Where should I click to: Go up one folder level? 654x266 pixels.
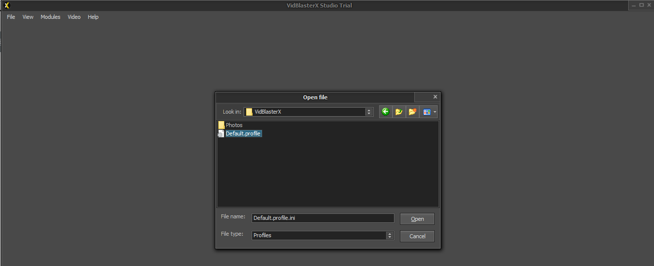(x=399, y=112)
